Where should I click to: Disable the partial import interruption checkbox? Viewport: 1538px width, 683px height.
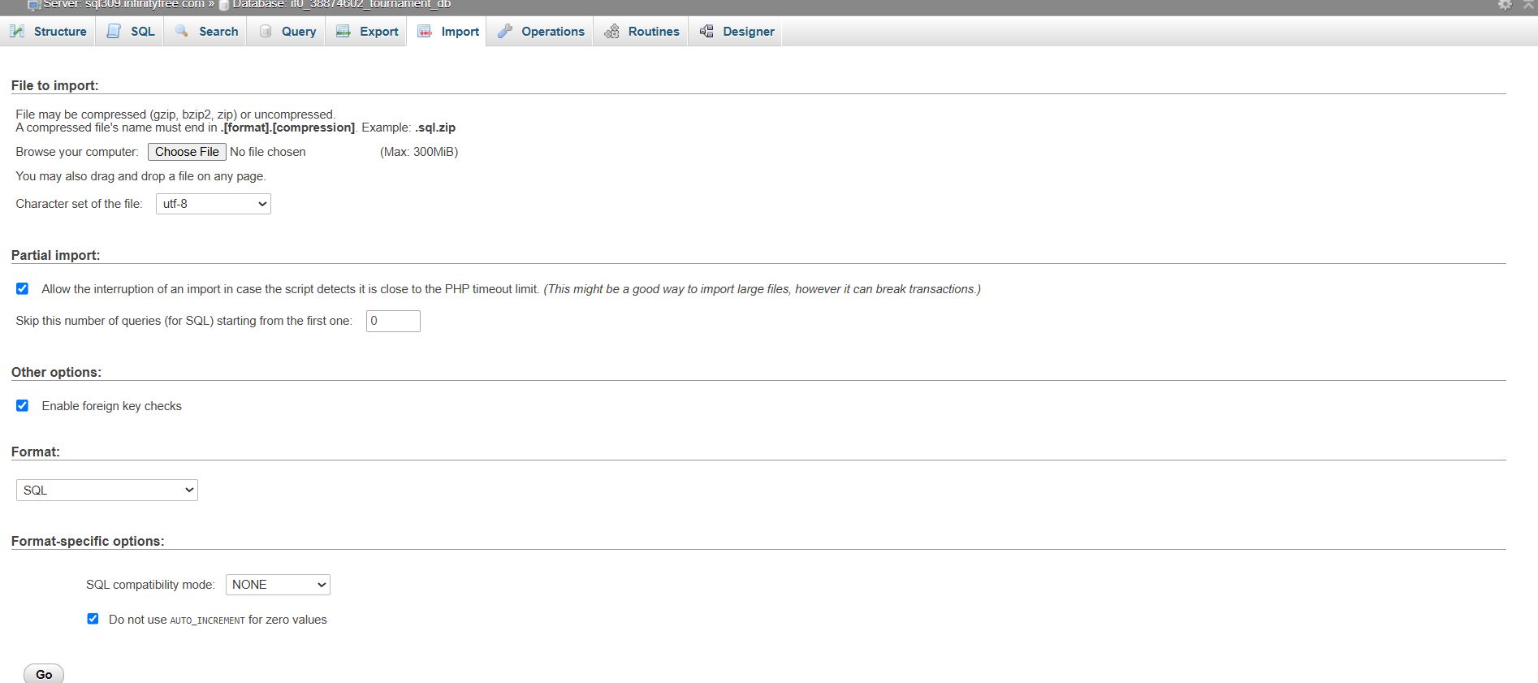coord(22,288)
